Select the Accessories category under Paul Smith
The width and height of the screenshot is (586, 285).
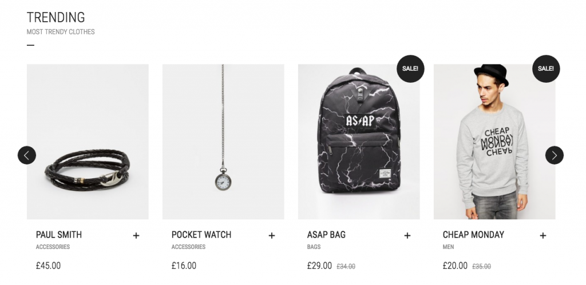pos(53,247)
